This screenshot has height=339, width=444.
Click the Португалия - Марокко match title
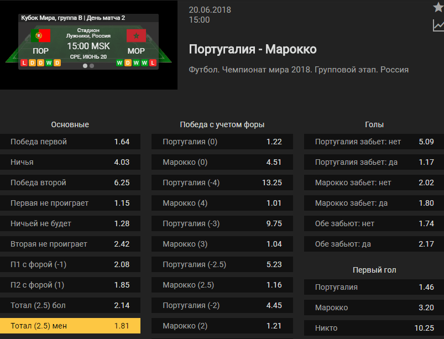tap(253, 49)
